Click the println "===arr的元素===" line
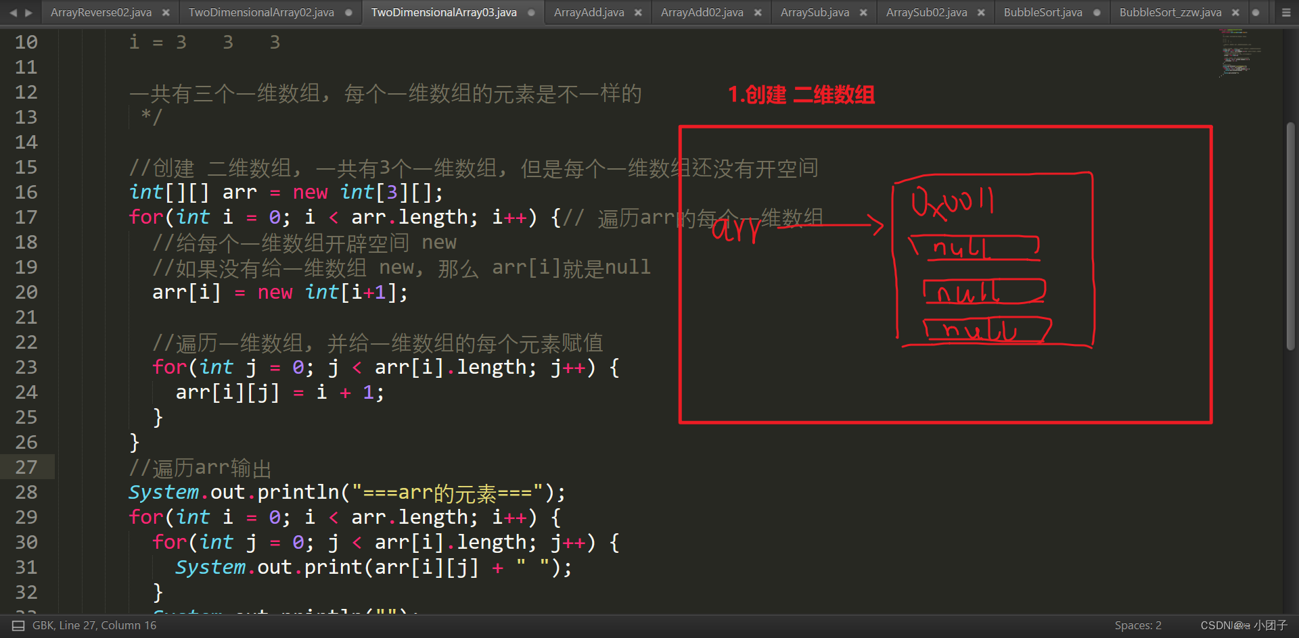This screenshot has width=1299, height=638. [347, 493]
